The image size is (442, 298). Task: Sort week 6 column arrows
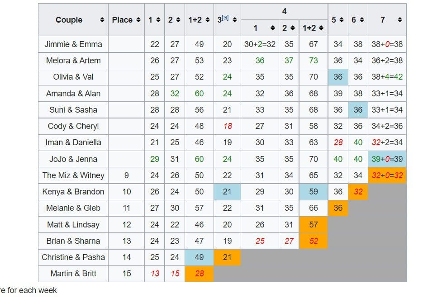[x=361, y=20]
